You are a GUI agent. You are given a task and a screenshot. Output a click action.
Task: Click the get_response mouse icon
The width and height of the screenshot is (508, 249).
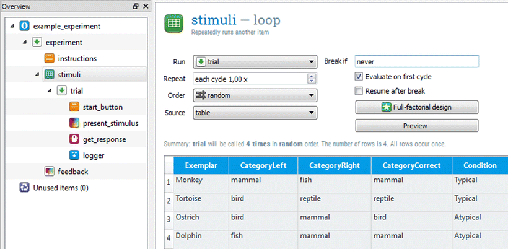pyautogui.click(x=74, y=139)
